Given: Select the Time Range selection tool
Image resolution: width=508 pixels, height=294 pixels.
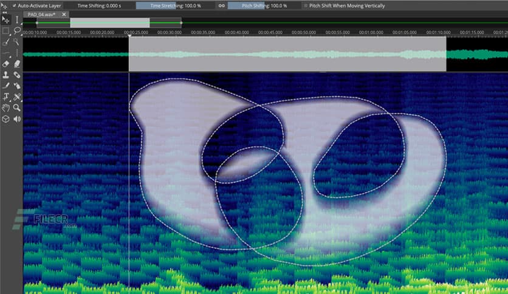Looking at the screenshot, I should coord(17,20).
